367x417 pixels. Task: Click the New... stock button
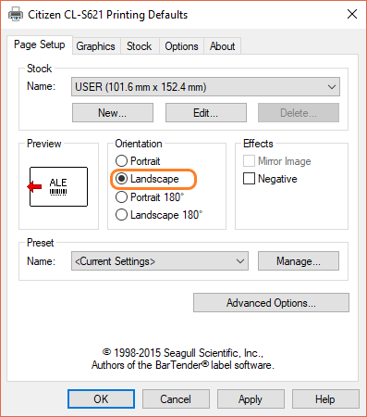(x=113, y=113)
